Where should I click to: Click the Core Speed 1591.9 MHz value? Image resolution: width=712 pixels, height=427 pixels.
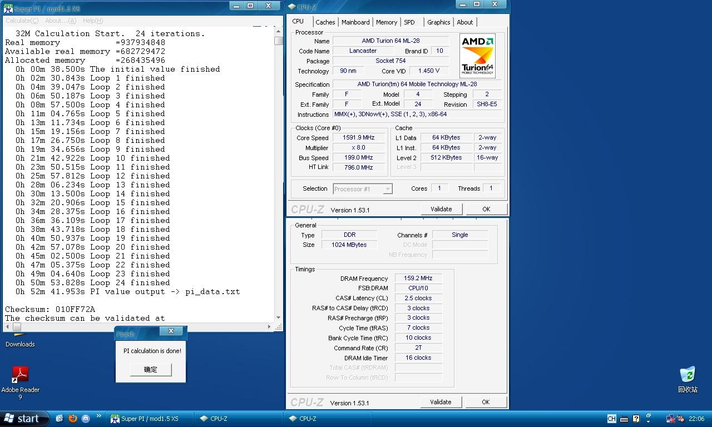pos(359,138)
